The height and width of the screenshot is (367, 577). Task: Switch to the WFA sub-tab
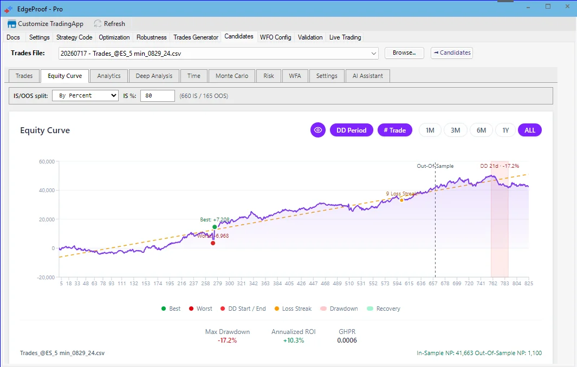pos(295,76)
